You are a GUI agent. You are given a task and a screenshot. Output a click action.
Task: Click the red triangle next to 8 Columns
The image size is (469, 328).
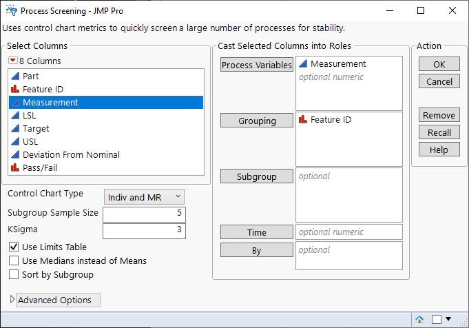[13, 61]
